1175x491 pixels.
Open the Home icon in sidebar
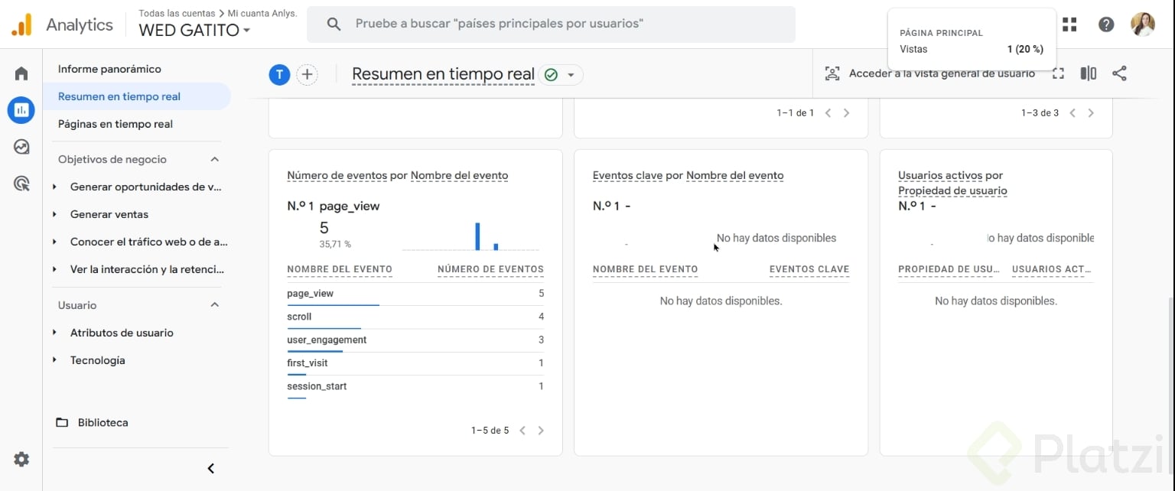click(21, 73)
